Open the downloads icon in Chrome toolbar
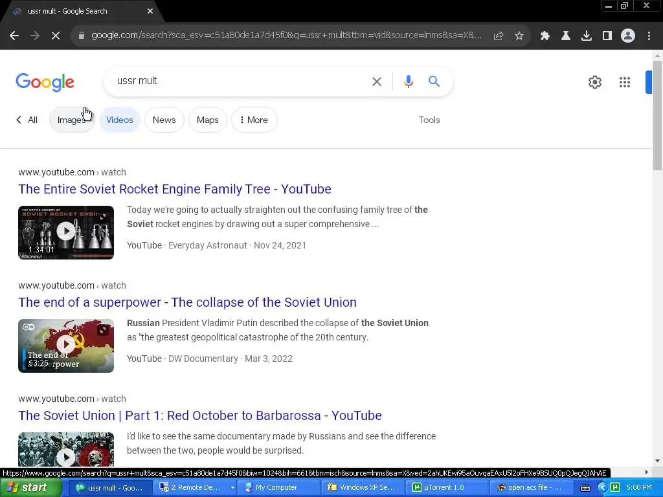The width and height of the screenshot is (663, 497). pos(587,36)
